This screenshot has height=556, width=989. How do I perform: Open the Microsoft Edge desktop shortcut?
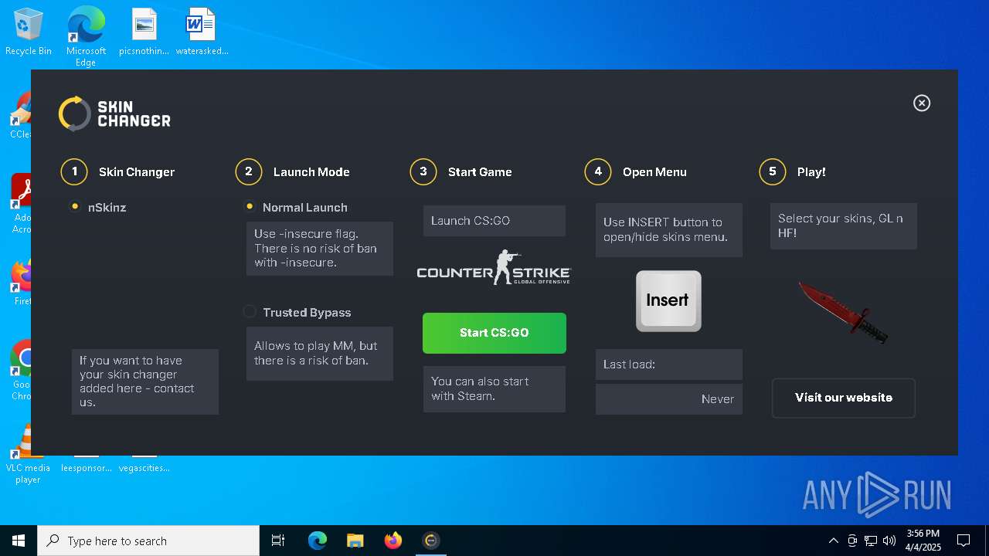point(86,36)
